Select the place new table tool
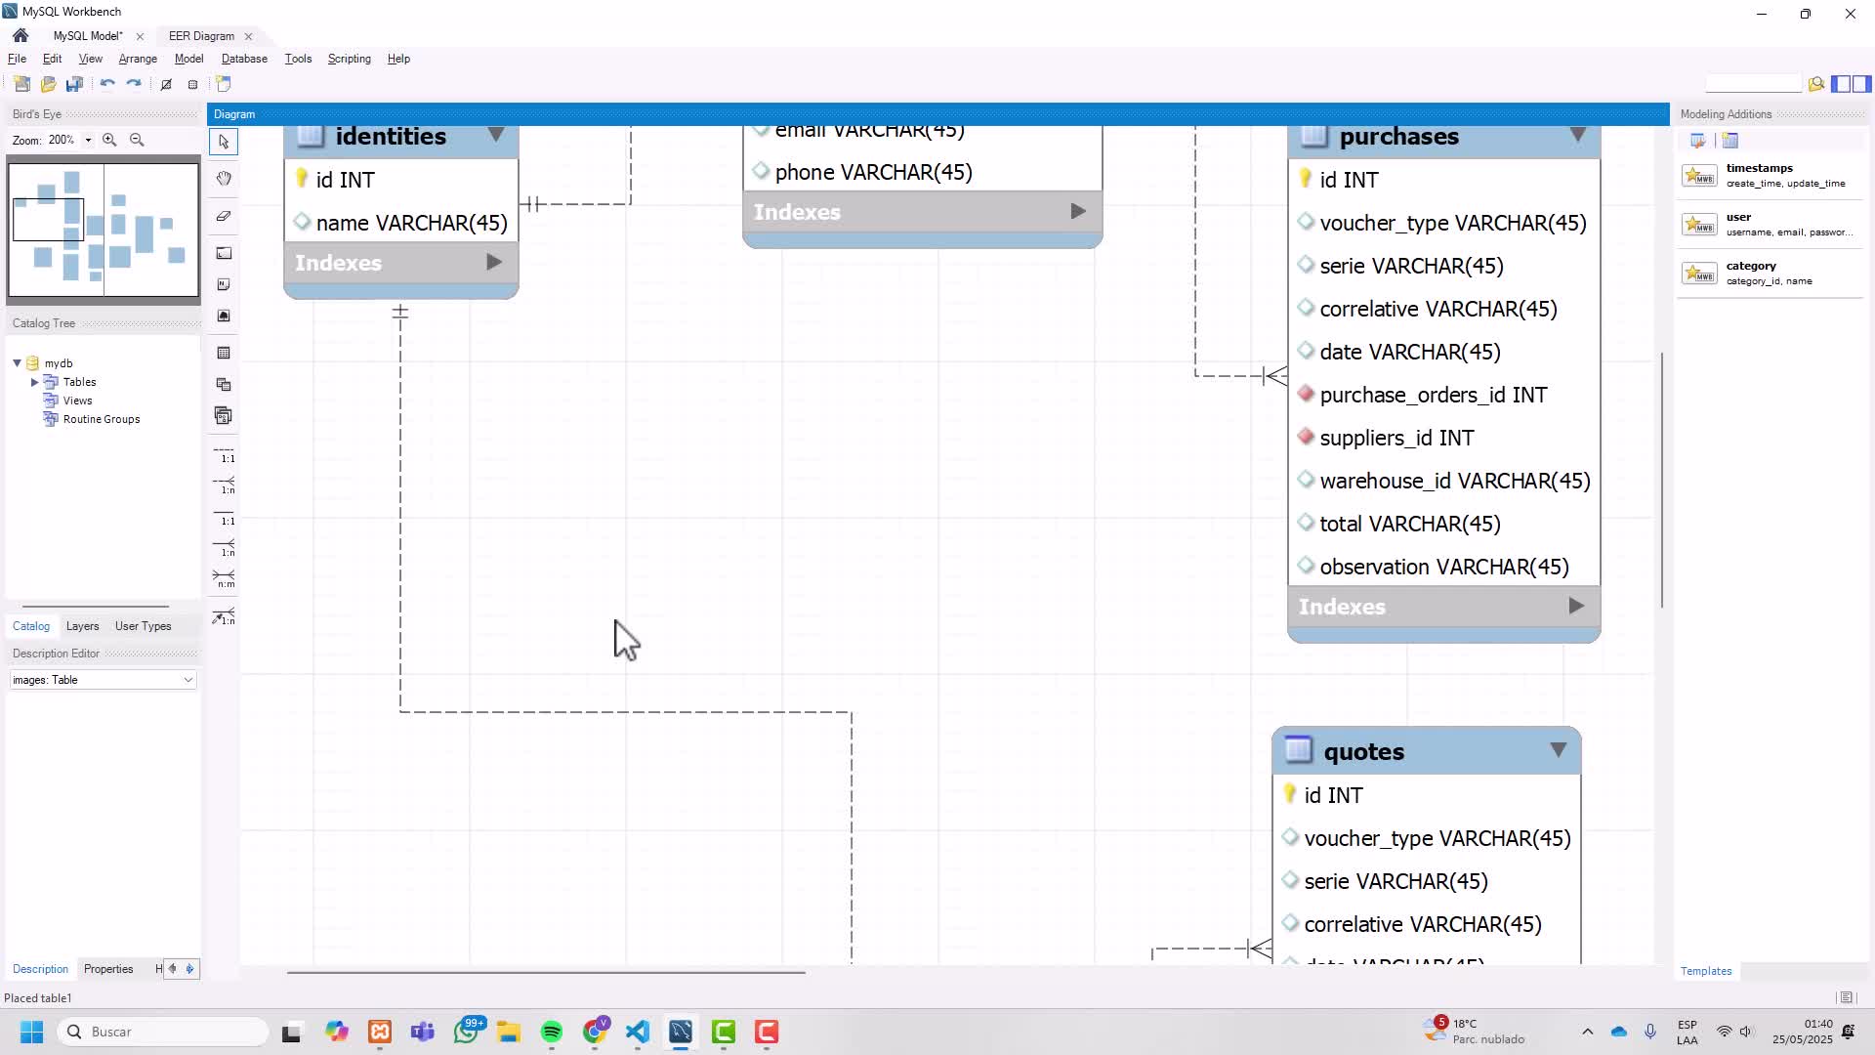Viewport: 1875px width, 1055px height. tap(224, 353)
